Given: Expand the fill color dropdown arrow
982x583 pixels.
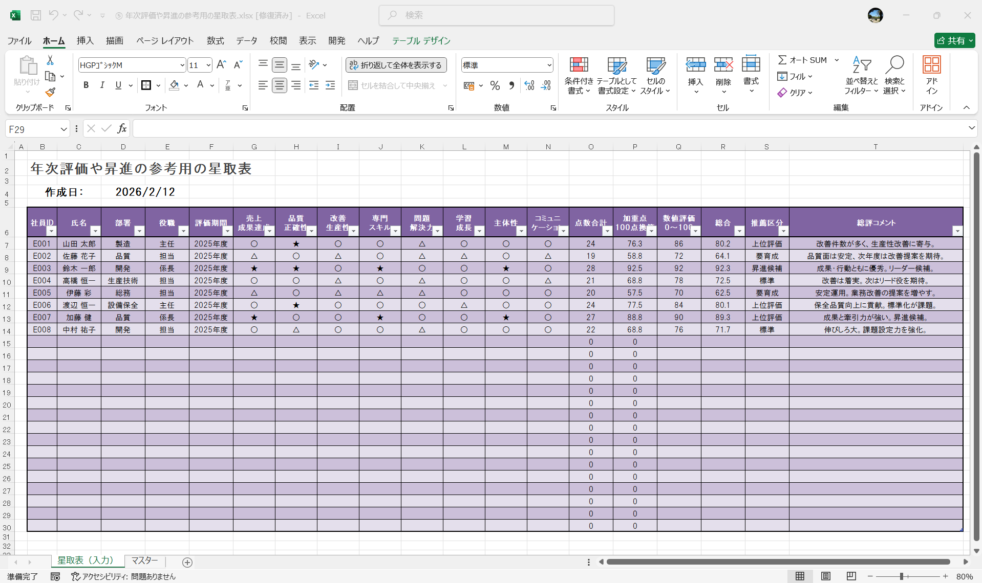Looking at the screenshot, I should (x=186, y=85).
